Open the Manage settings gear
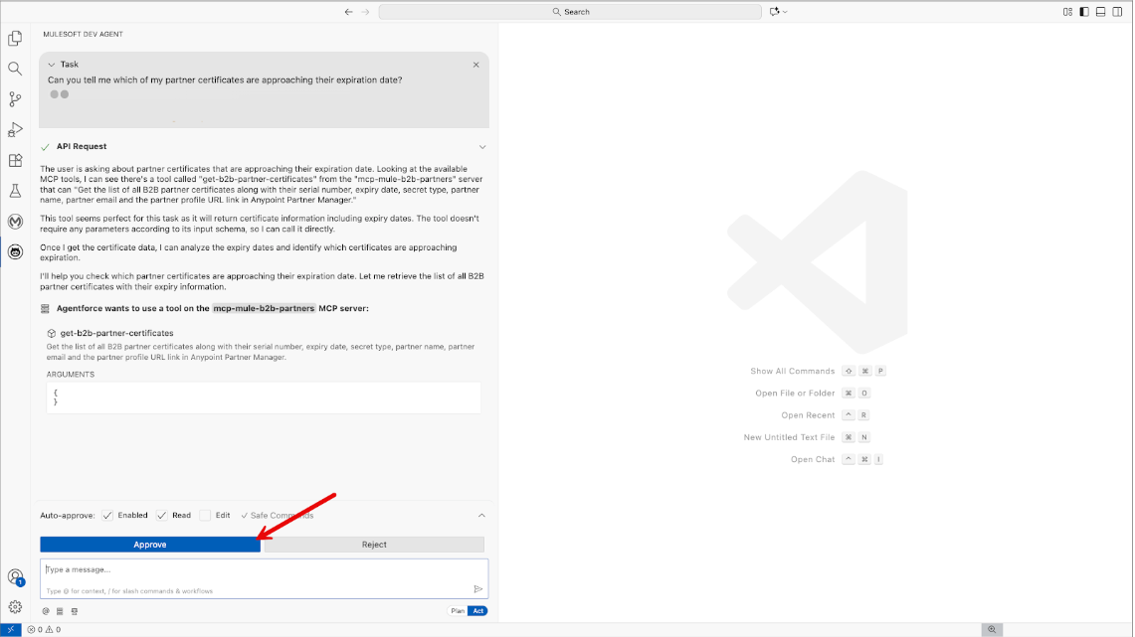 (15, 606)
